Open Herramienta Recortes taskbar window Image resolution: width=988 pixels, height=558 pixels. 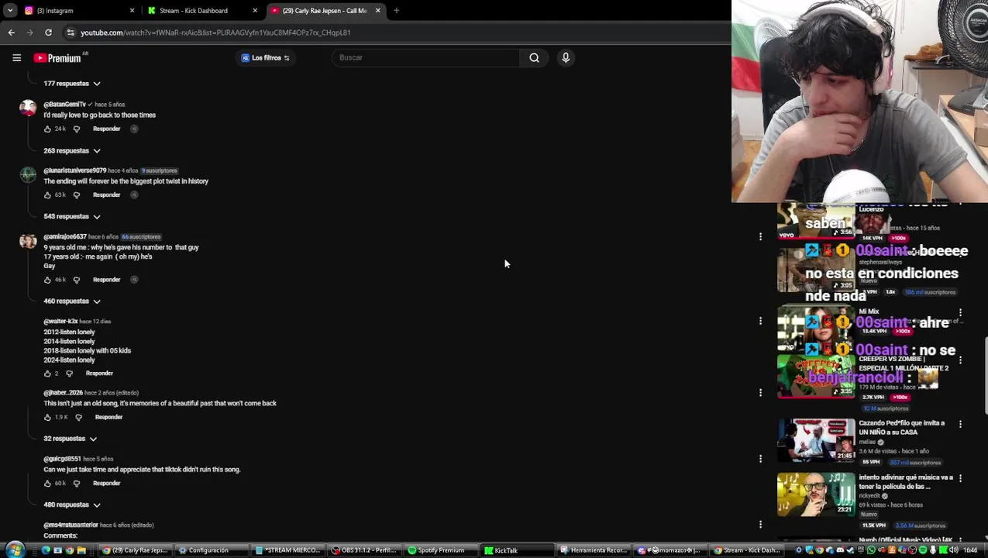pyautogui.click(x=593, y=550)
